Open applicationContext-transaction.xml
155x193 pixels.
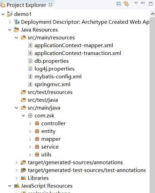78,53
